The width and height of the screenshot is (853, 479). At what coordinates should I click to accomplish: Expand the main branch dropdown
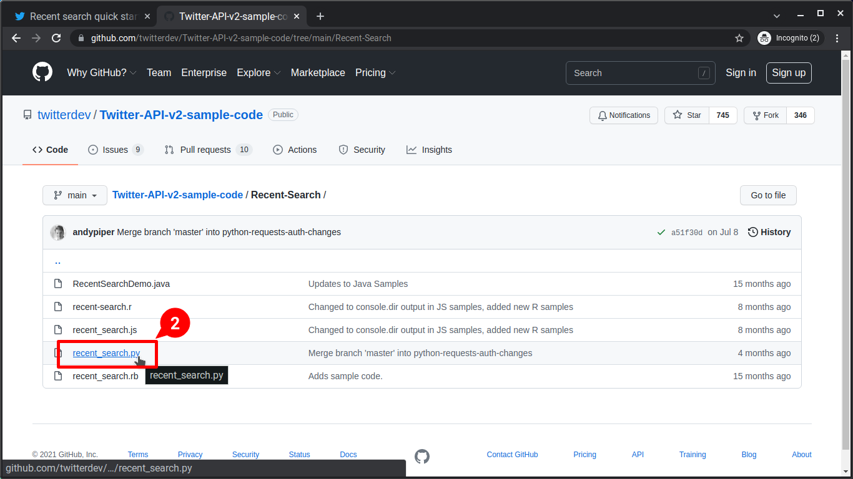point(75,195)
